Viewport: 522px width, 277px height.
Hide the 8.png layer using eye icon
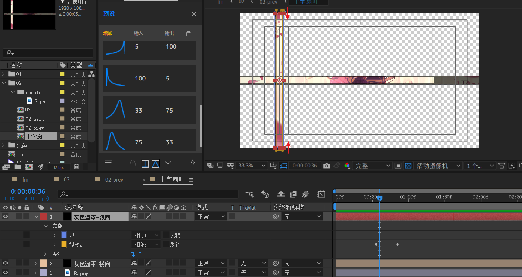(x=6, y=273)
